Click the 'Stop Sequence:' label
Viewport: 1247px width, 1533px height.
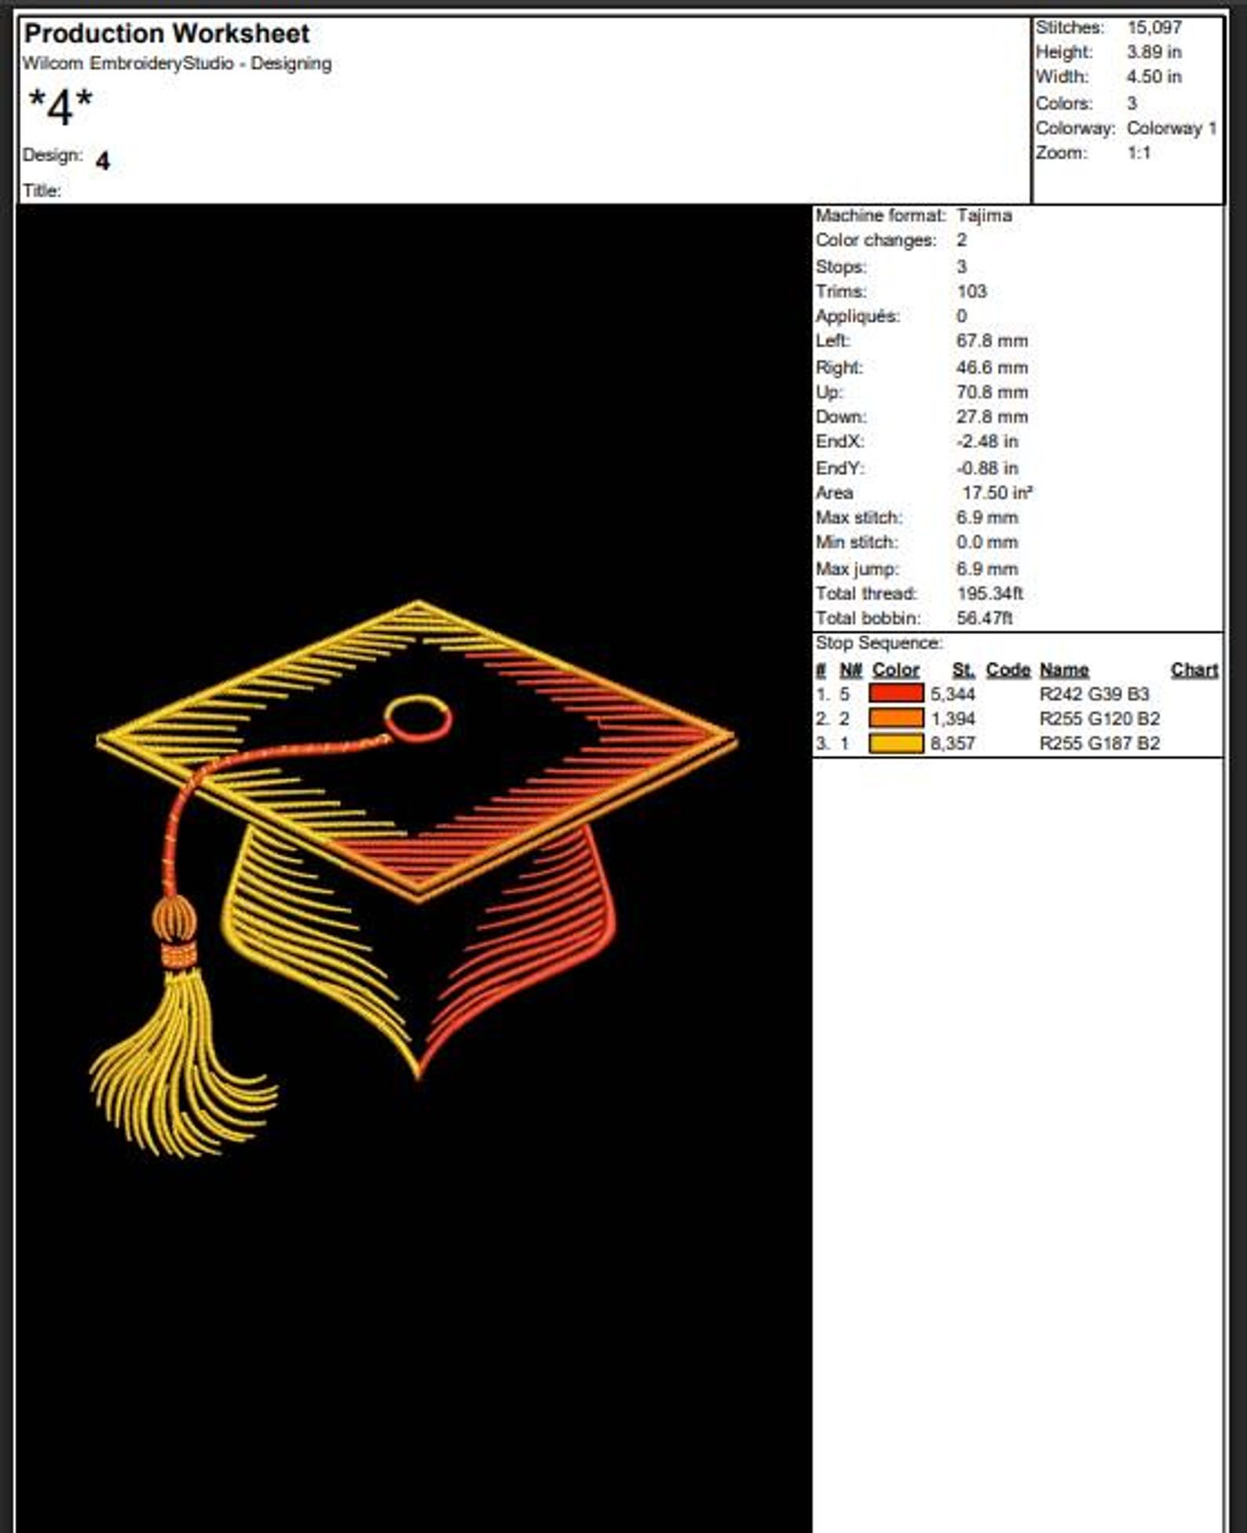pos(879,643)
